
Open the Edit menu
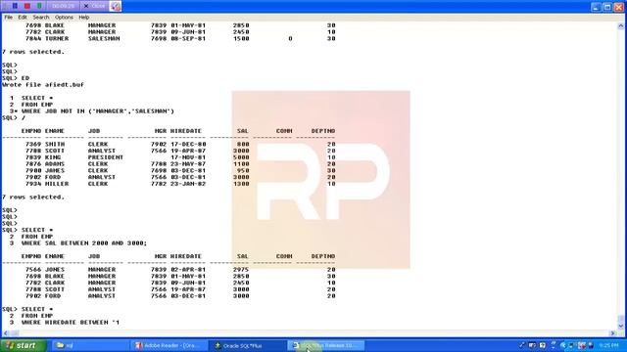[23, 18]
